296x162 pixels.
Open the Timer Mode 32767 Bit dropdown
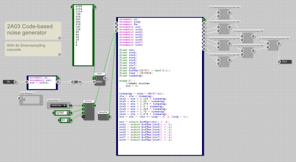59,106
